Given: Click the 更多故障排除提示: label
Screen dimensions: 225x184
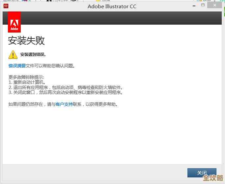Looking at the screenshot, I should [x=26, y=77].
